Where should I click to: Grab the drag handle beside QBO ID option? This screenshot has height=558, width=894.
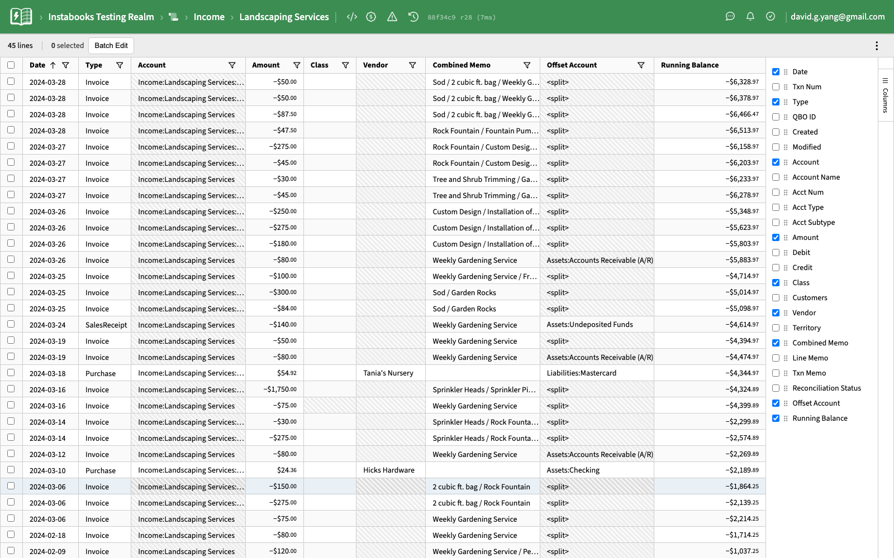pos(786,117)
